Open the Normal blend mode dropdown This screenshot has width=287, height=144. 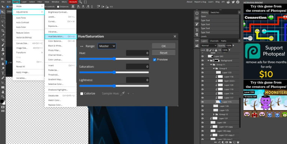click(x=209, y=45)
